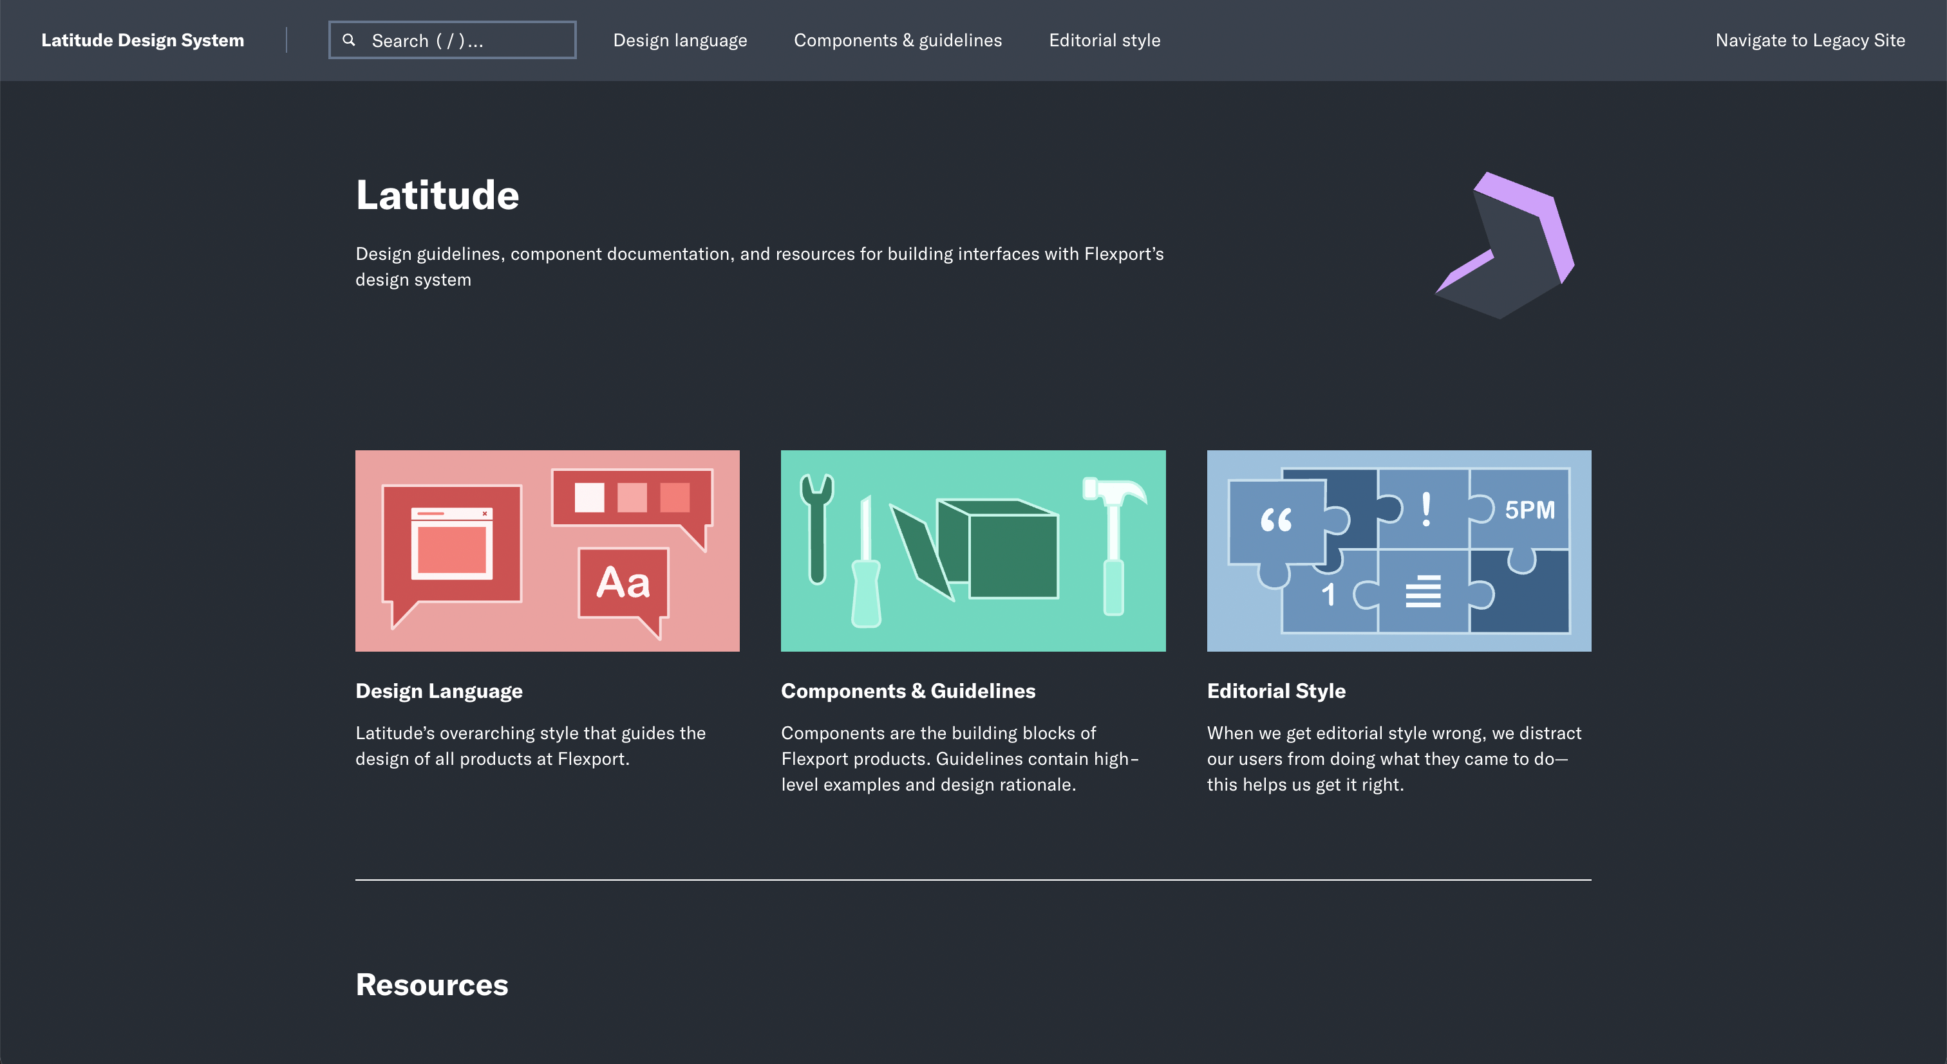Open Editorial style nav item
Screen dimensions: 1947x1064
(x=1104, y=40)
